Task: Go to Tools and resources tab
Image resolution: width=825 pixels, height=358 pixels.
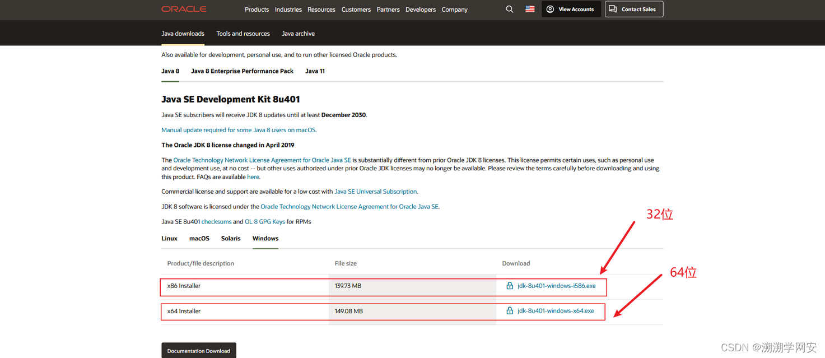Action: point(243,34)
